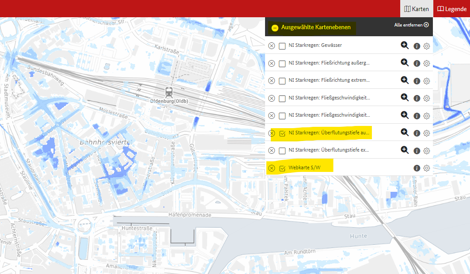Zoom to the Gewässer layer extent
Viewport: 470px width, 274px height.
[404, 46]
